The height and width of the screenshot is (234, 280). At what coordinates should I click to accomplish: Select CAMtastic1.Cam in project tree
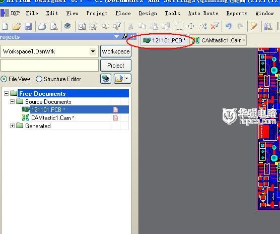point(52,118)
